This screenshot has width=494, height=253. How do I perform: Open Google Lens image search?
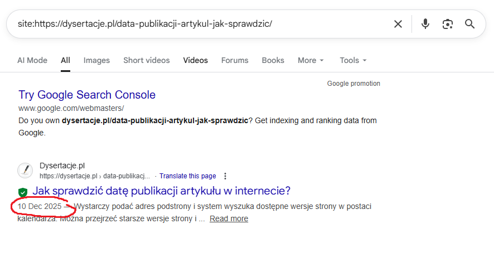pyautogui.click(x=447, y=24)
